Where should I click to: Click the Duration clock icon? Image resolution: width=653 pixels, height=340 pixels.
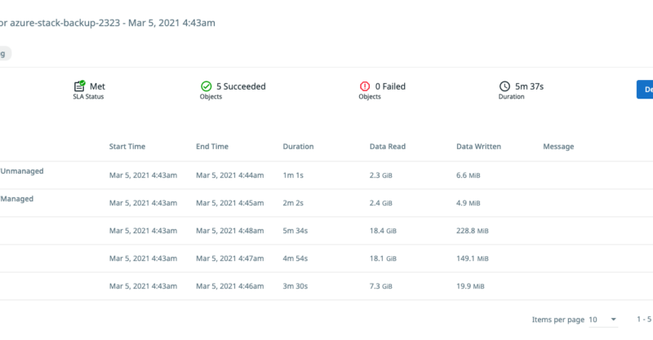pyautogui.click(x=505, y=86)
